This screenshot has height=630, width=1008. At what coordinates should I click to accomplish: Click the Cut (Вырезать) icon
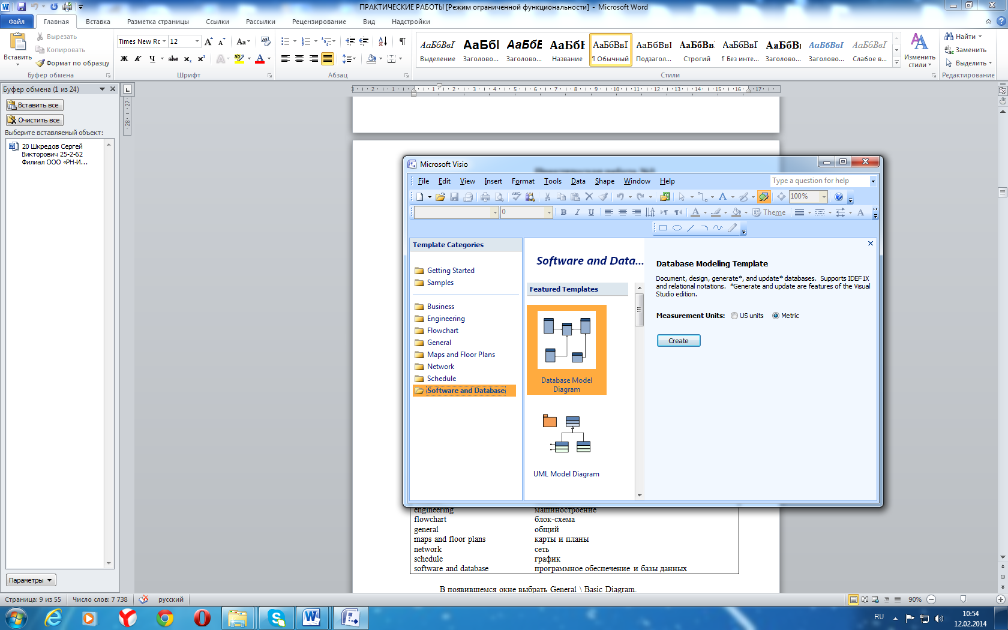pyautogui.click(x=40, y=37)
